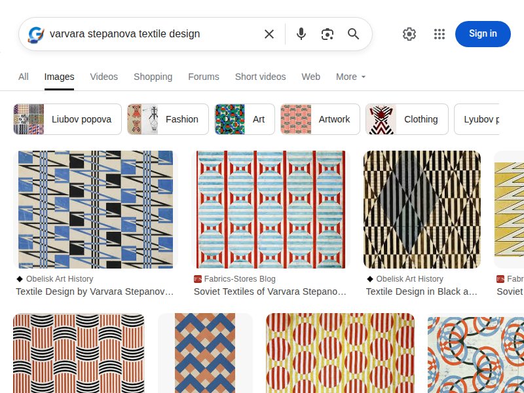Image resolution: width=524 pixels, height=393 pixels.
Task: Switch to the Forums tab
Action: pyautogui.click(x=203, y=77)
